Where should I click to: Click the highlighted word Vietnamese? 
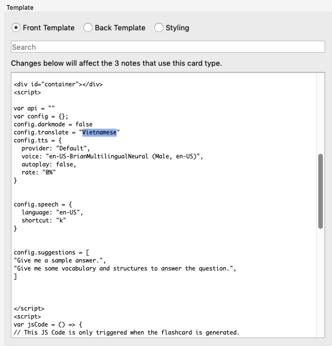[x=99, y=133]
